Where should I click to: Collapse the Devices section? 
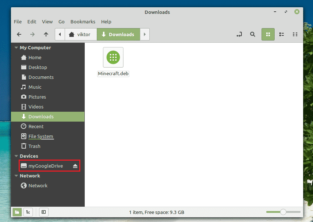tap(16, 156)
